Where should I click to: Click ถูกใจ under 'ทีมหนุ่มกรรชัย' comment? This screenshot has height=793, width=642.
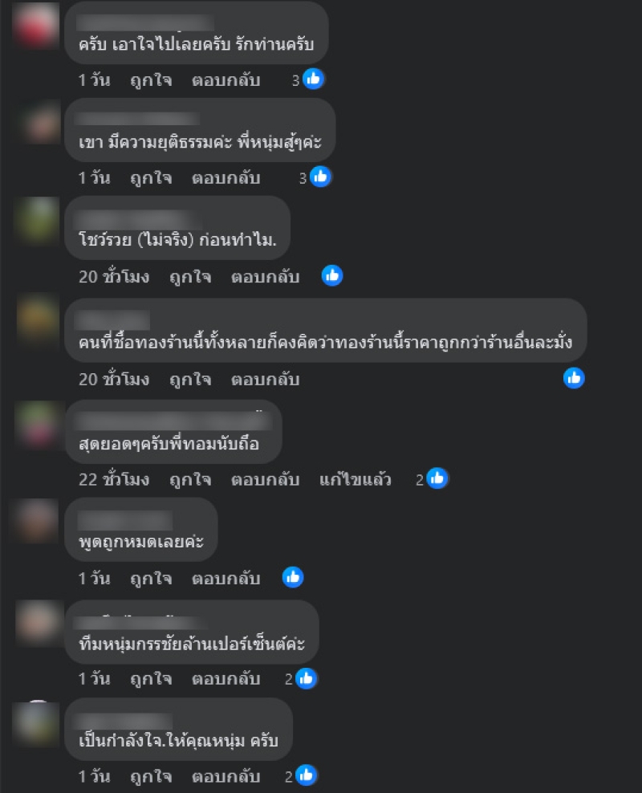151,679
